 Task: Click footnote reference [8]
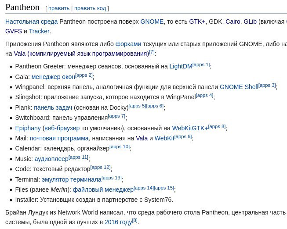click(135, 221)
